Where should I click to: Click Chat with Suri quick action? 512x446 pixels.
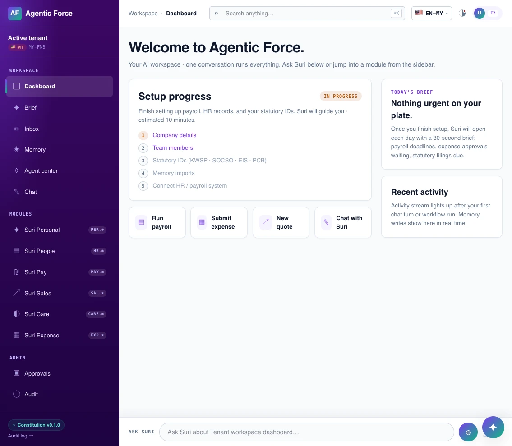(343, 222)
